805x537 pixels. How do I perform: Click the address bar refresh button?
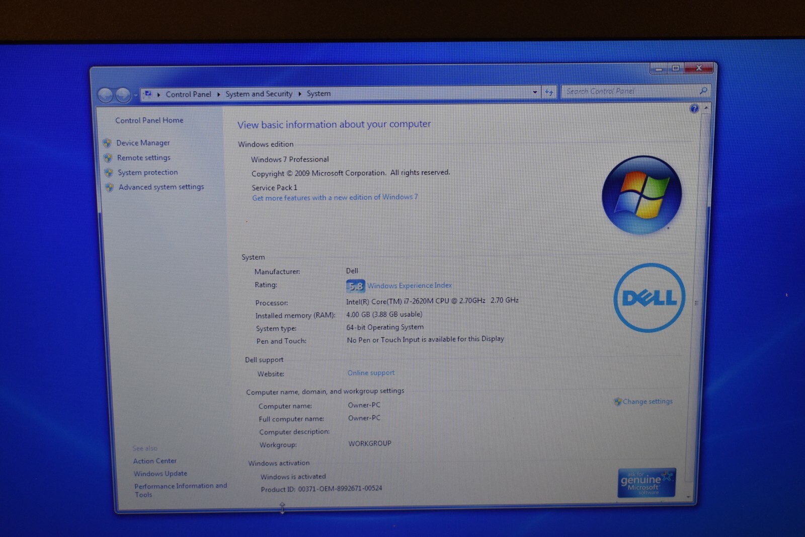coord(549,92)
